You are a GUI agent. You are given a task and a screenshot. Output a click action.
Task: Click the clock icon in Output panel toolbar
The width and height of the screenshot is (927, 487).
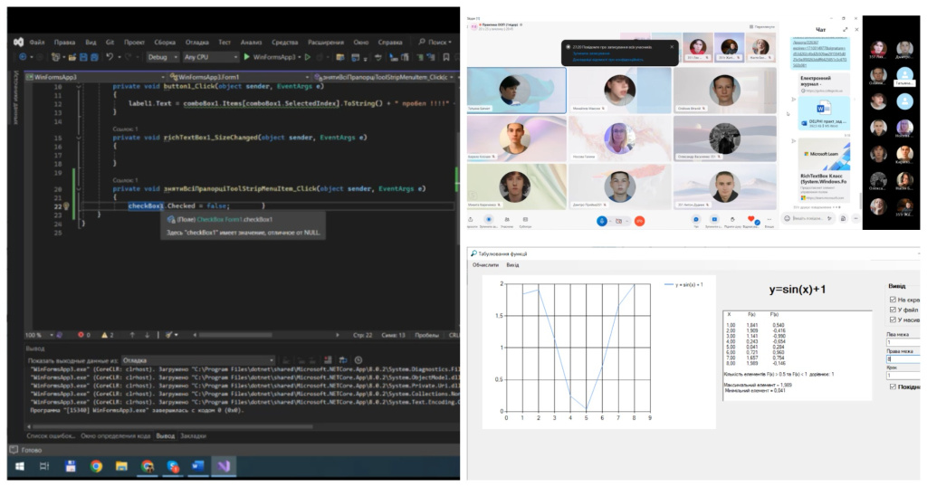pyautogui.click(x=358, y=360)
